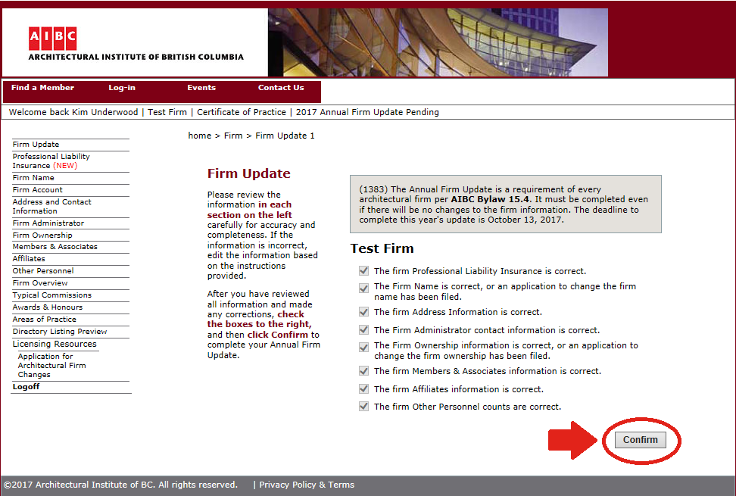Click the Logoff link

tap(26, 387)
